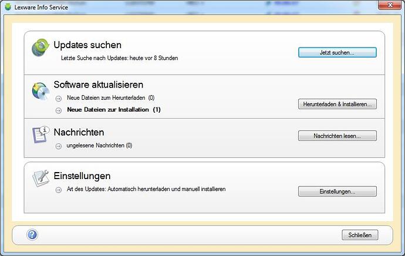Click the Lexware Info Service title text
Viewport: 405px width, 256px height.
[x=41, y=7]
